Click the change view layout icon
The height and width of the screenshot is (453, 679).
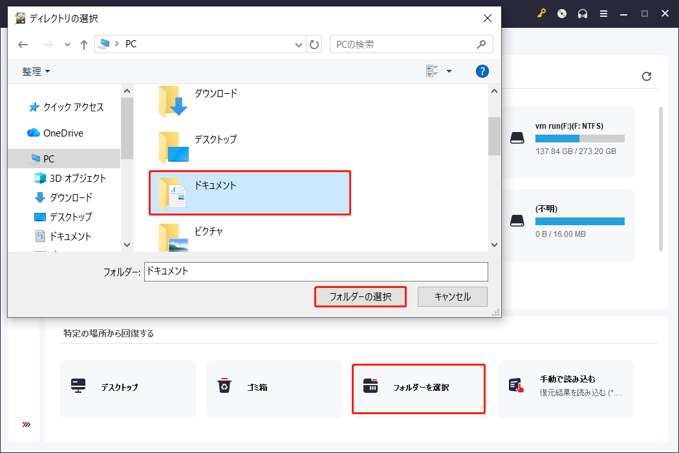[x=432, y=71]
